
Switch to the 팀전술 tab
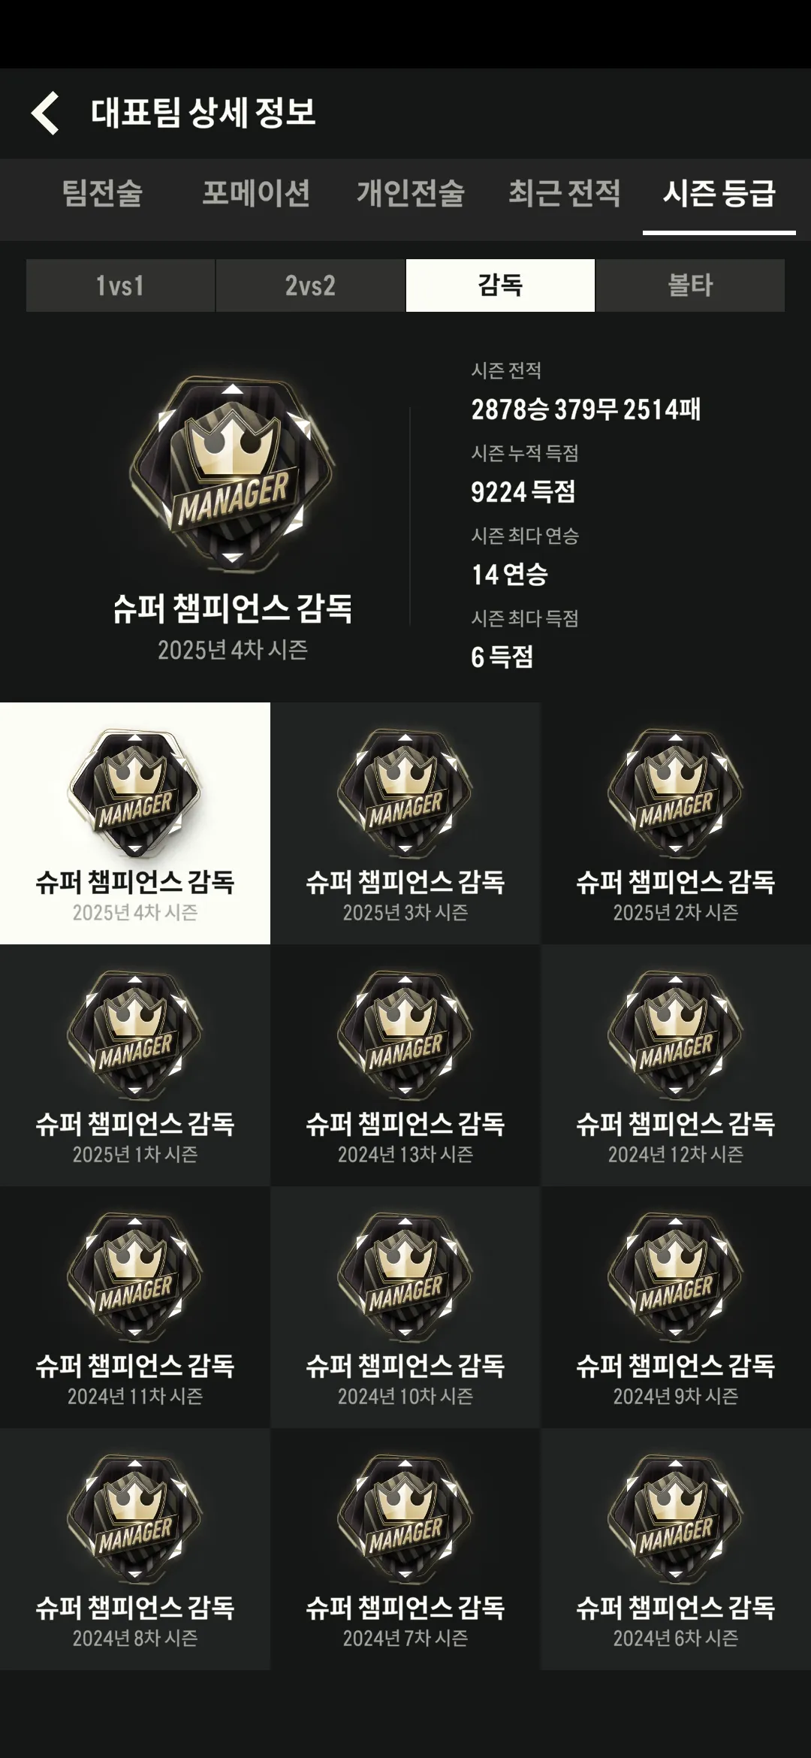click(x=102, y=193)
